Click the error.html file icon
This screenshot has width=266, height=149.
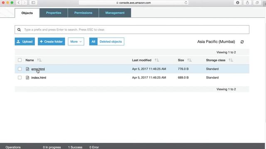pyautogui.click(x=27, y=69)
